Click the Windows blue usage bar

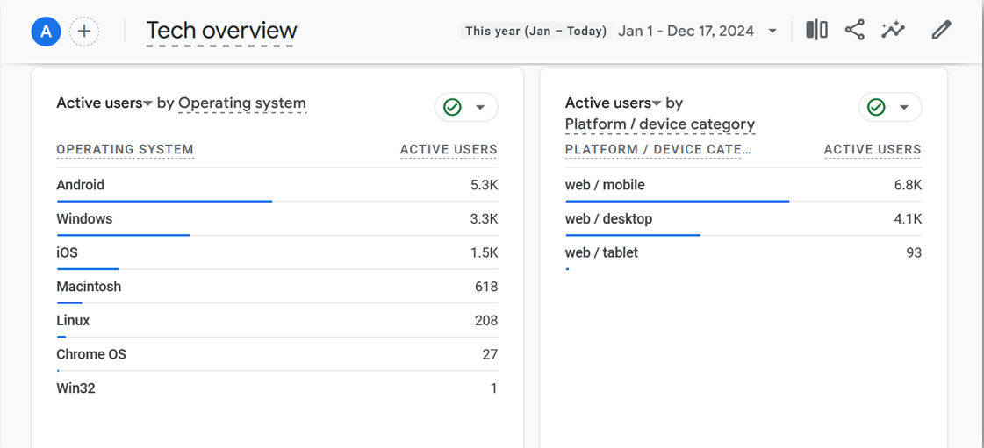[x=123, y=235]
